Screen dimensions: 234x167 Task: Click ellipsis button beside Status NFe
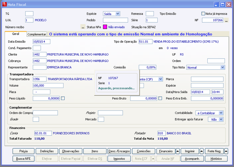pyautogui.click(x=83, y=27)
